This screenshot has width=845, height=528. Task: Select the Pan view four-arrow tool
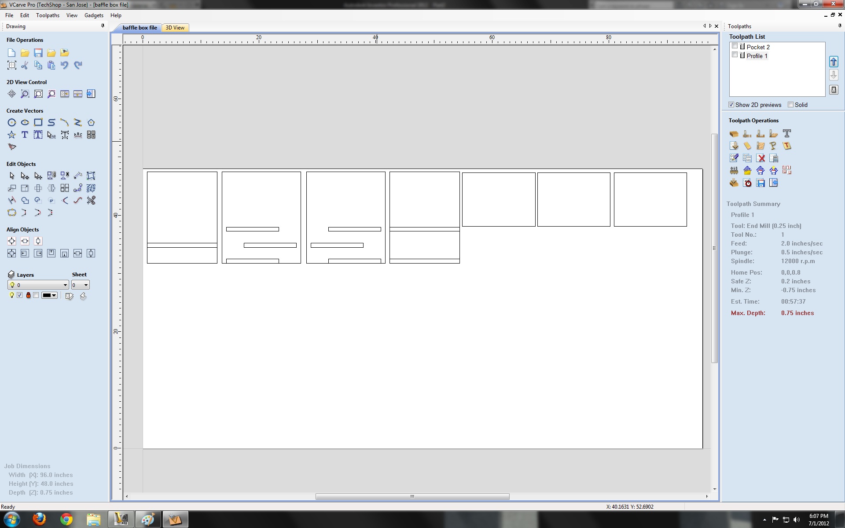(x=11, y=94)
